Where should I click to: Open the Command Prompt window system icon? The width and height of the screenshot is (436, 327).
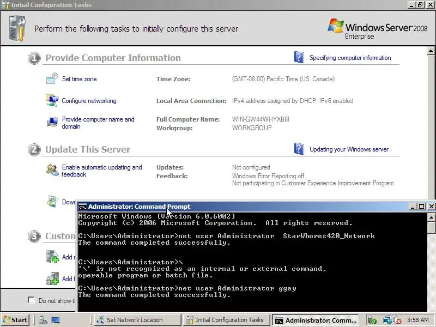(x=82, y=207)
